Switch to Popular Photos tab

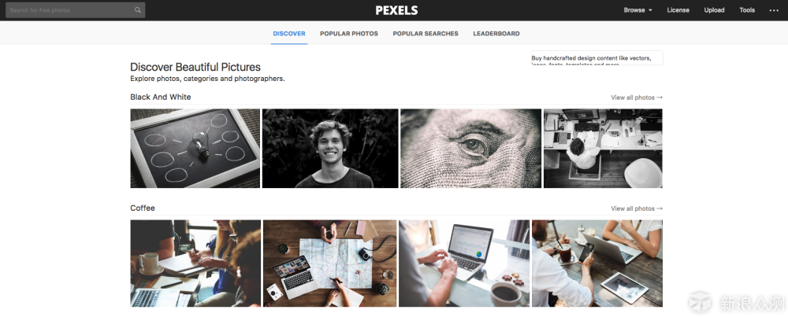[349, 34]
